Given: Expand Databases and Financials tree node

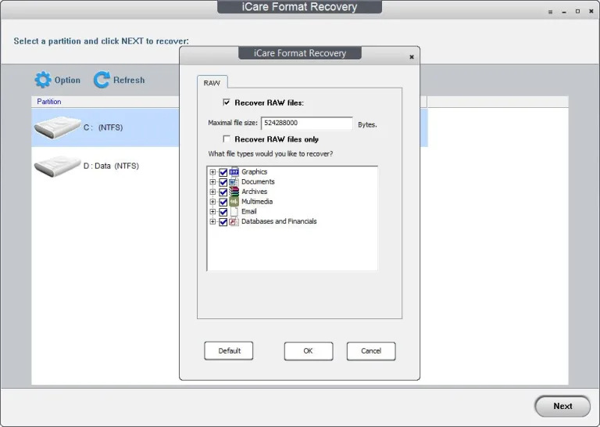Looking at the screenshot, I should (212, 222).
